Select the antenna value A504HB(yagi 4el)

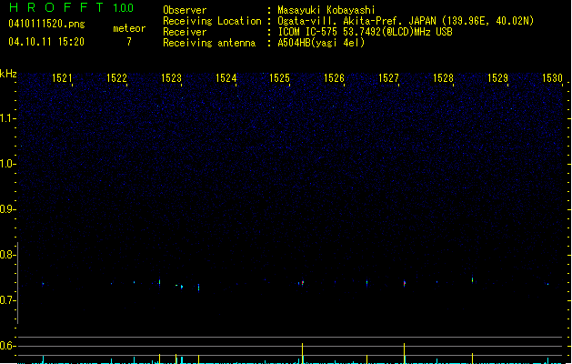click(321, 43)
